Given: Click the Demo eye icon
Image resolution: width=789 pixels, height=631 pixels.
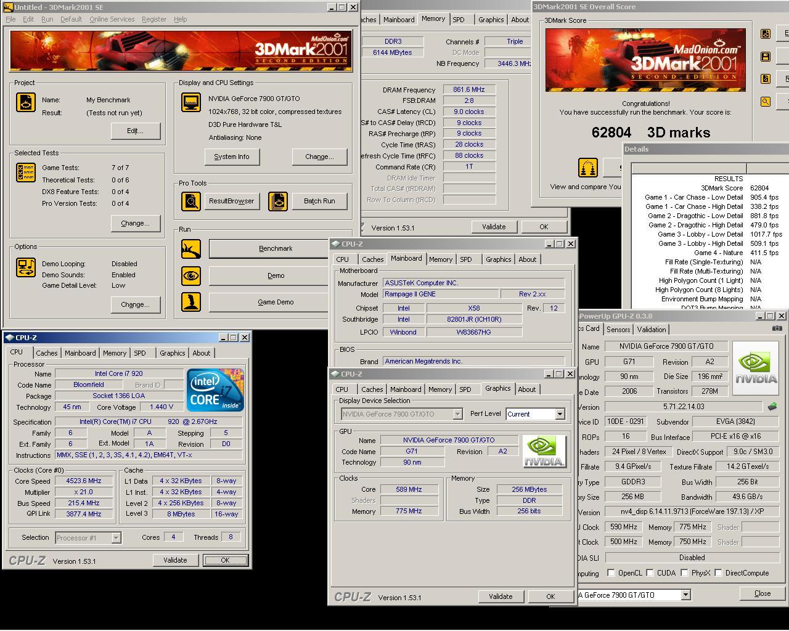Looking at the screenshot, I should [191, 275].
